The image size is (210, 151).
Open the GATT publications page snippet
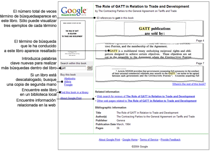tap(149, 29)
